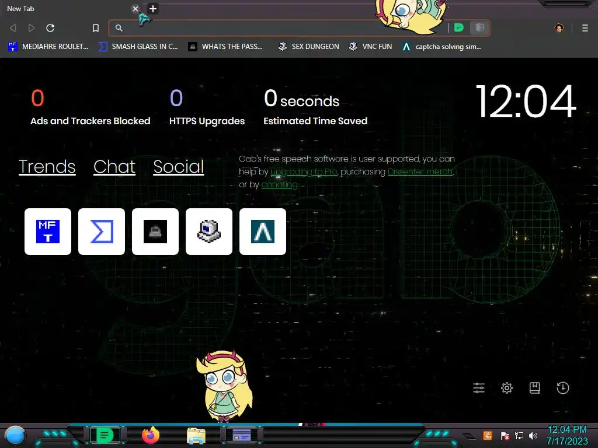Click the Estimated Time Saved stat

pyautogui.click(x=315, y=107)
